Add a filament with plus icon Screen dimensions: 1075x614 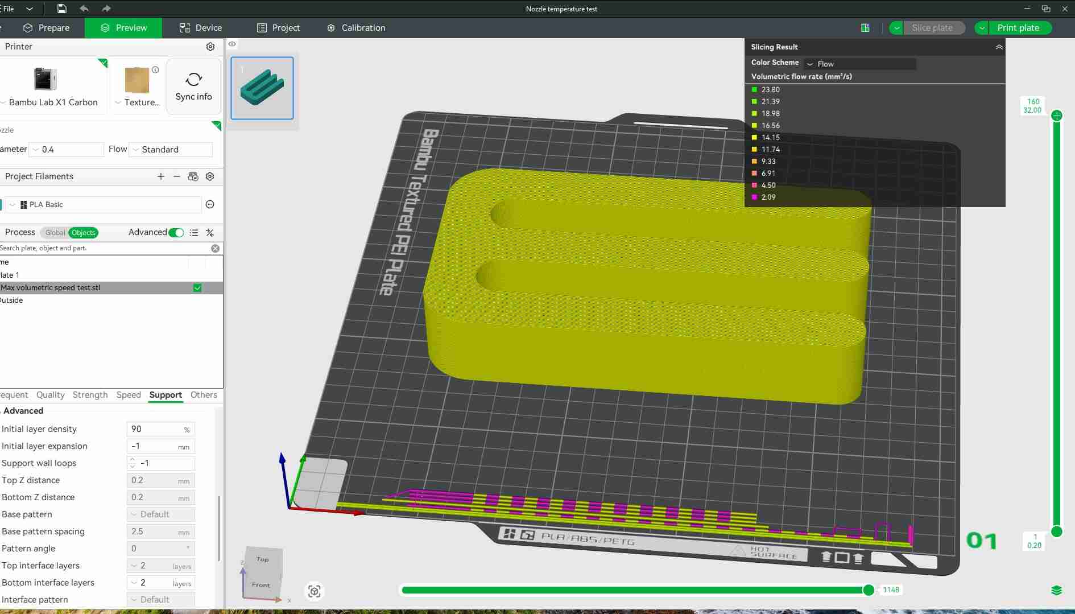pyautogui.click(x=161, y=176)
